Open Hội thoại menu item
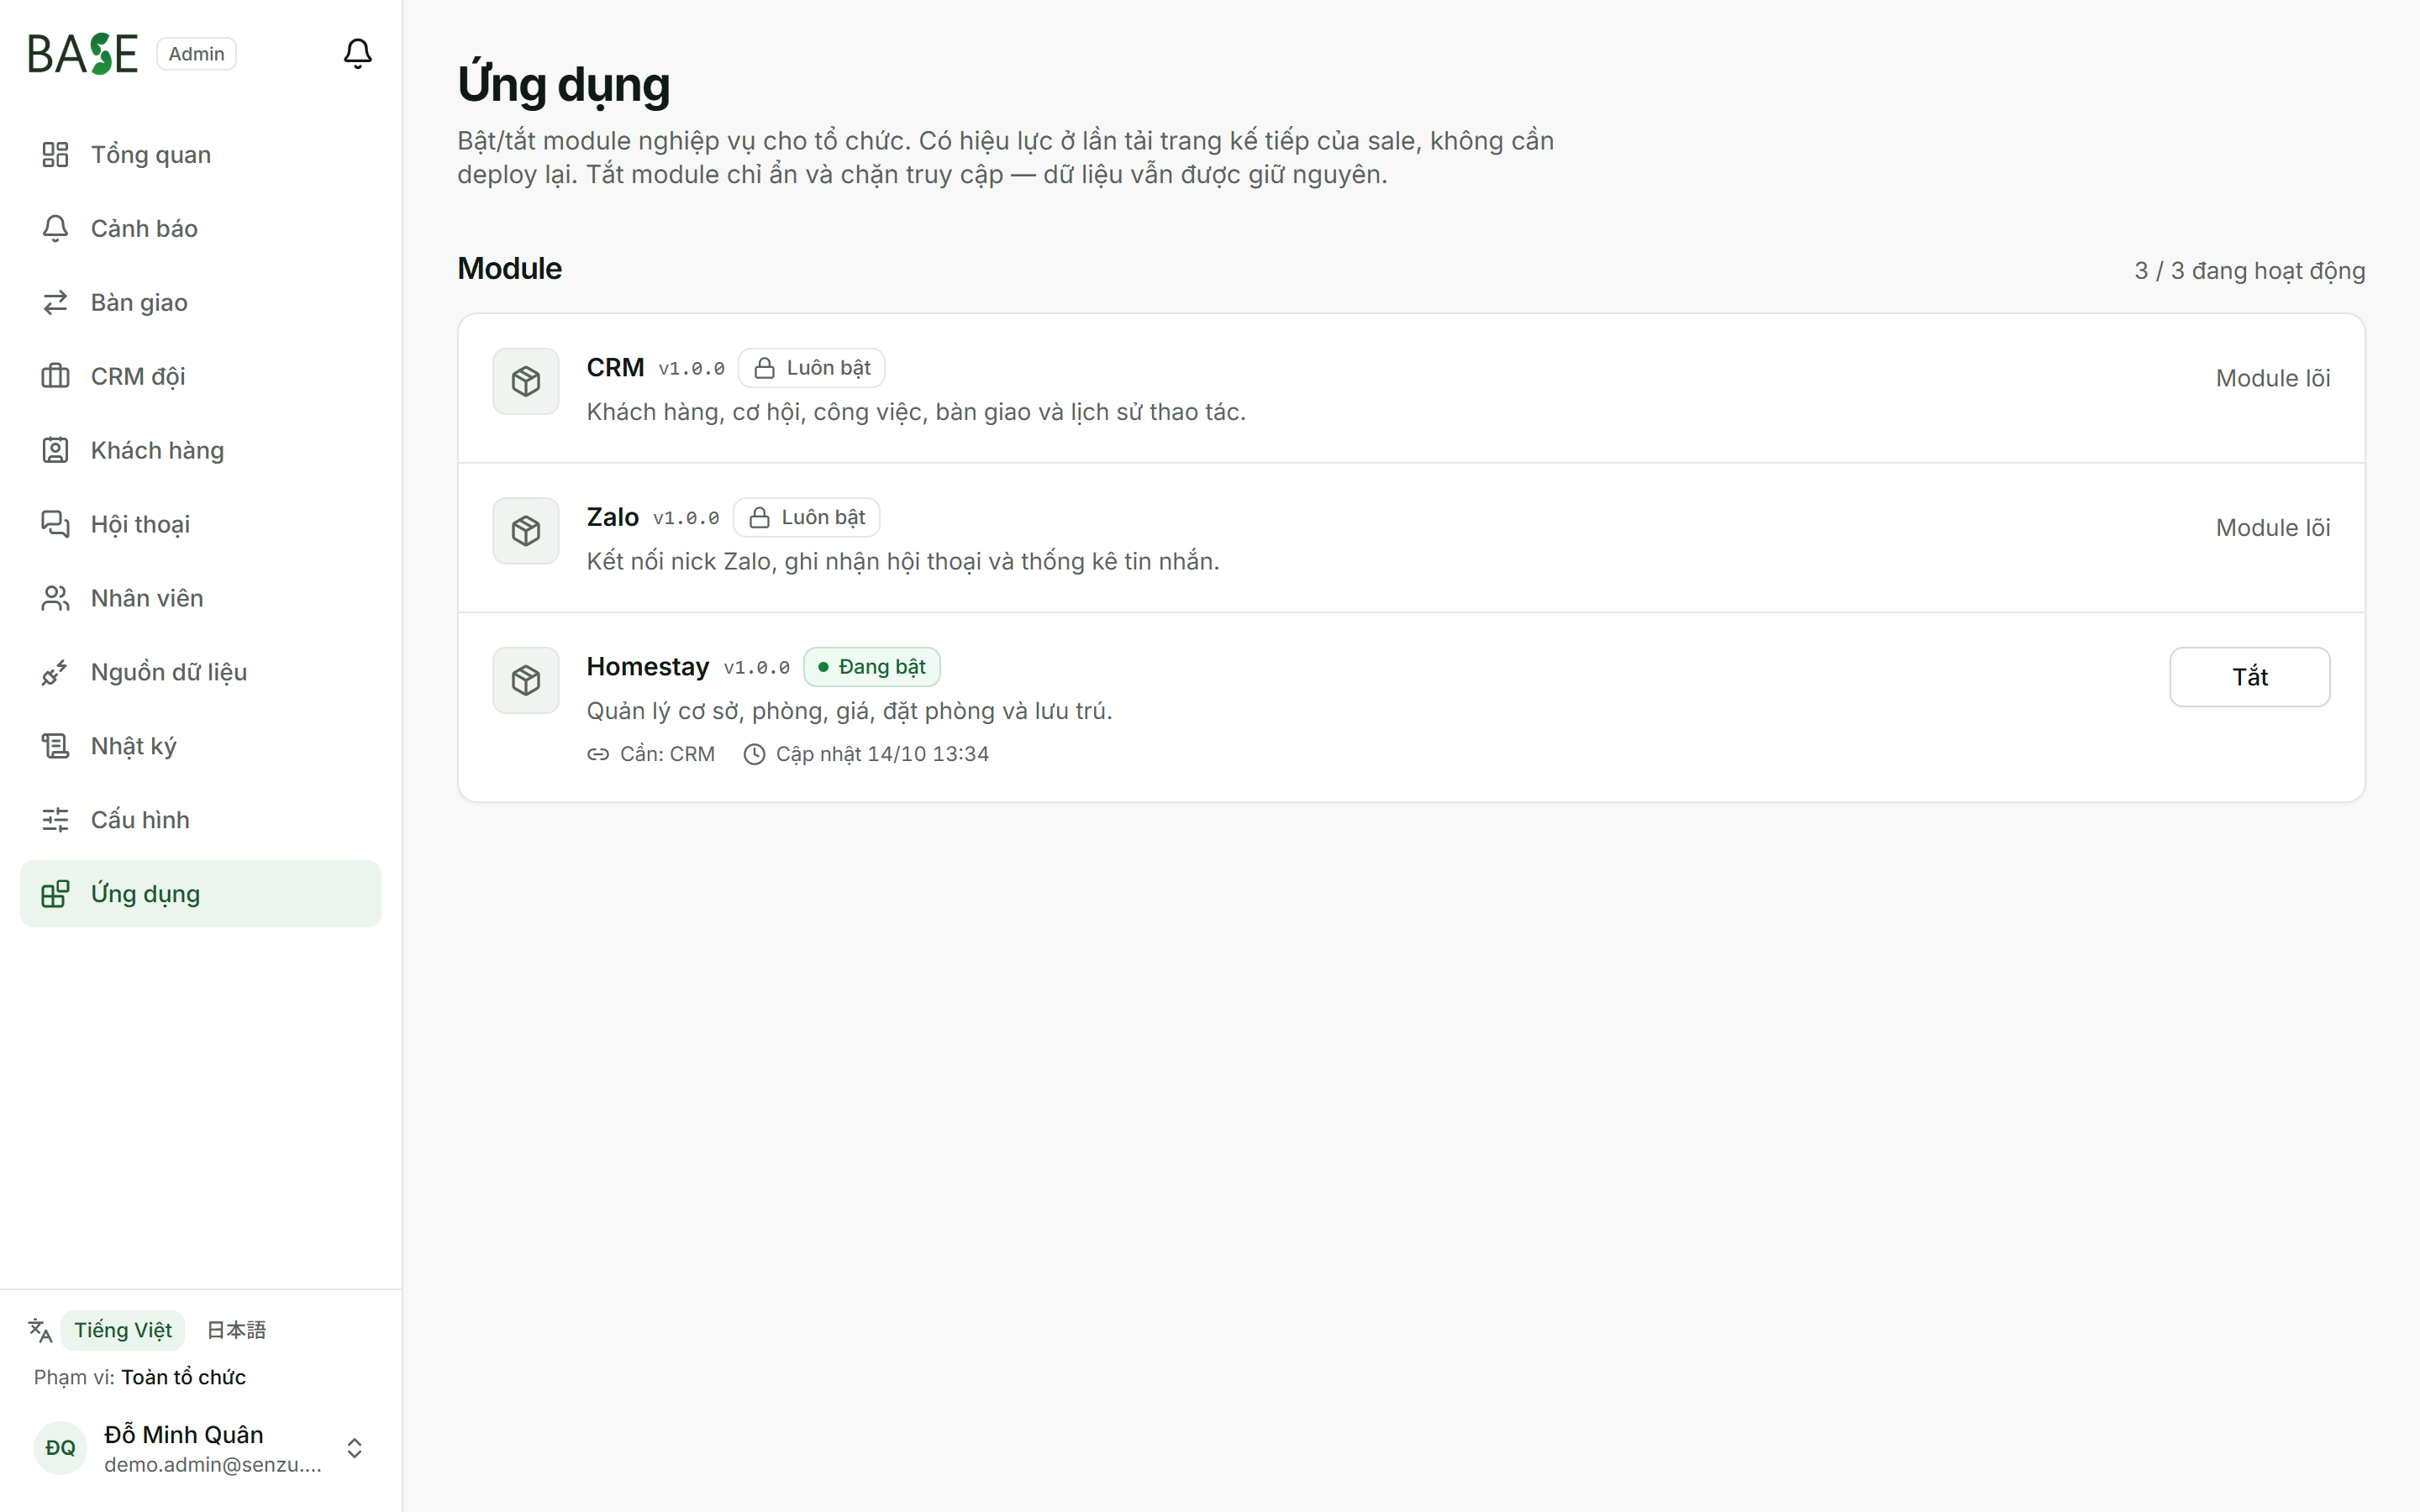The height and width of the screenshot is (1512, 2420). click(200, 524)
